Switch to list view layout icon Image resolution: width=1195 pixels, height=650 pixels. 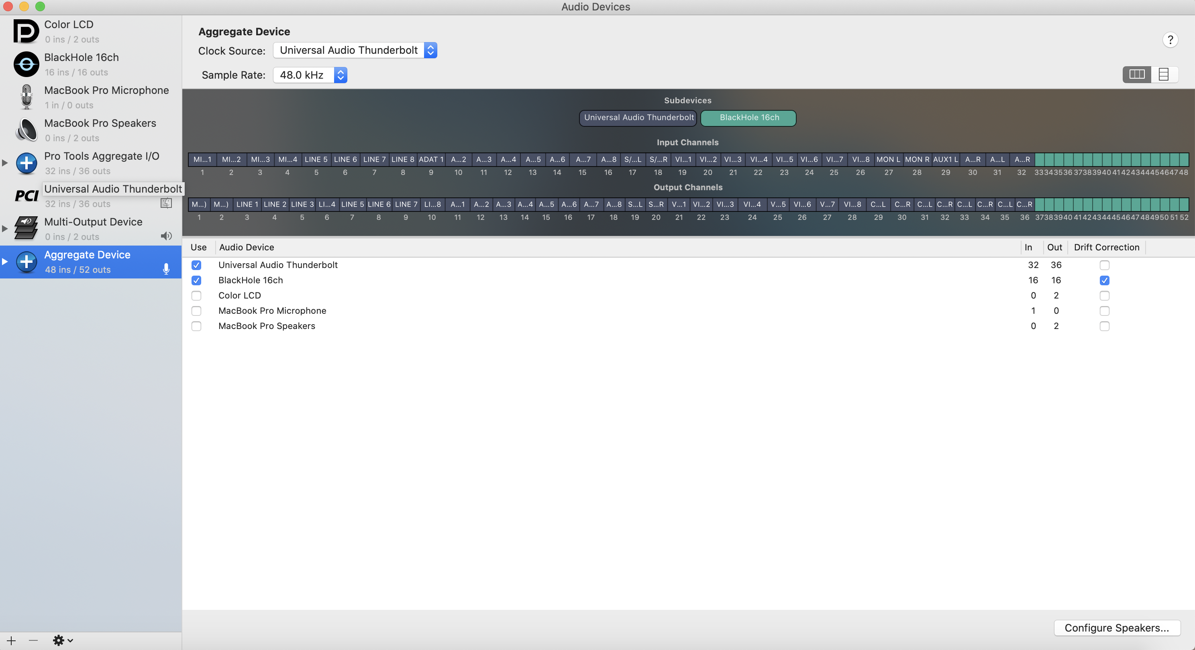pos(1163,74)
